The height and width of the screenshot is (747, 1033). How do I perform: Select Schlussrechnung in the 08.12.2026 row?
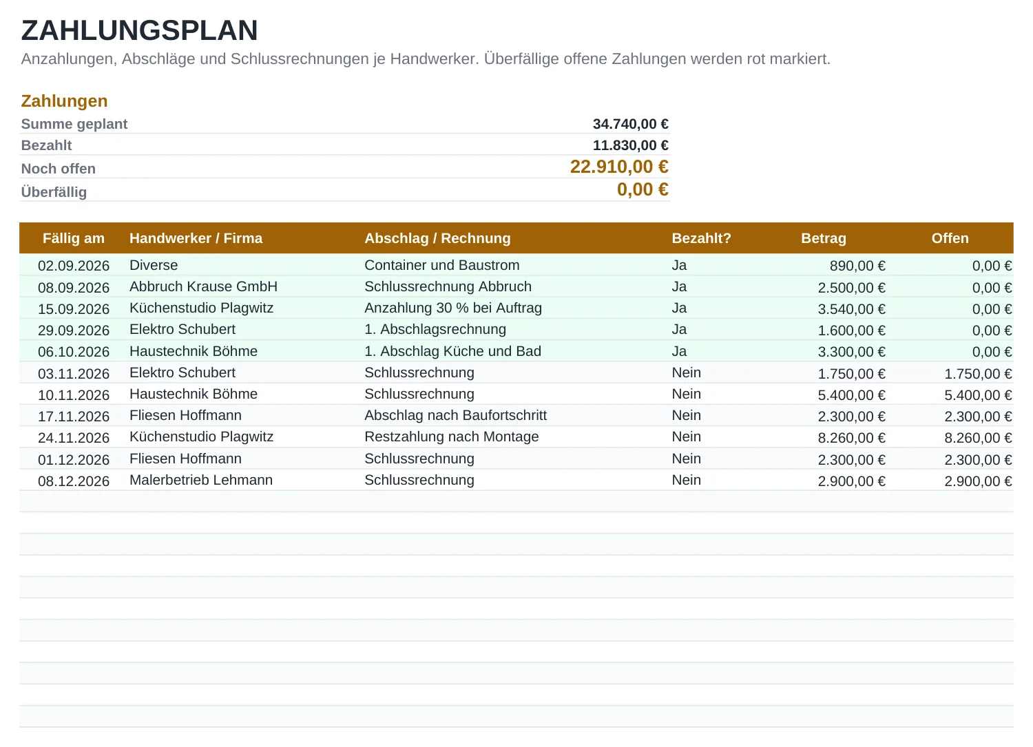coord(419,480)
